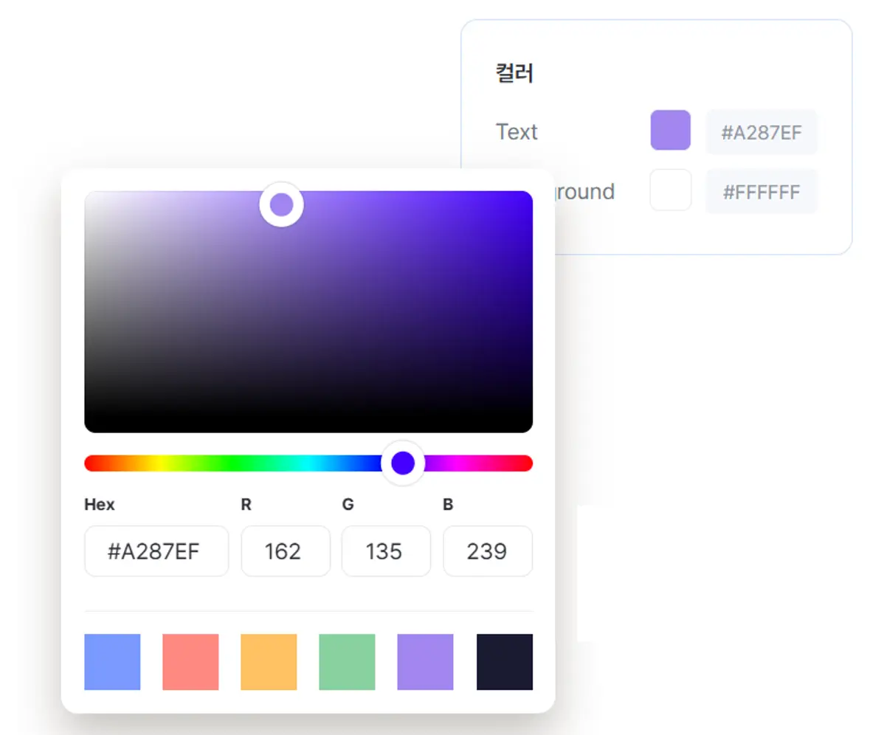
Task: Select the Text hex field in 컬러 panel
Action: (x=761, y=132)
